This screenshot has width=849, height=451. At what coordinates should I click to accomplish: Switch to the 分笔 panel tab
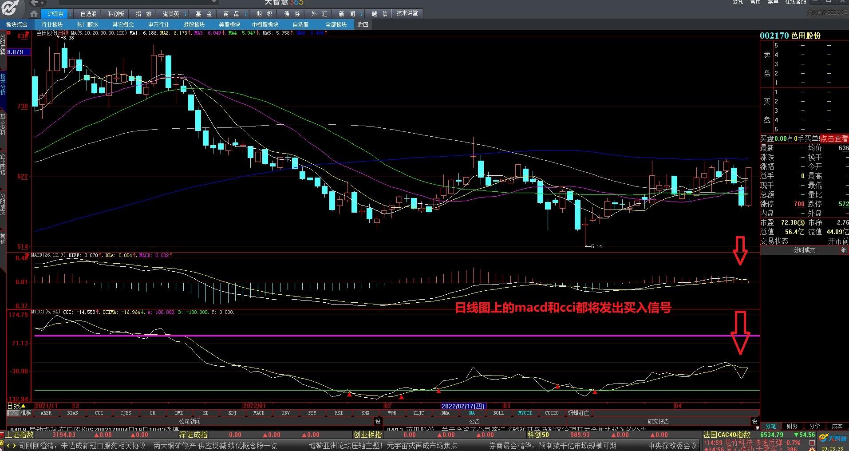click(770, 426)
